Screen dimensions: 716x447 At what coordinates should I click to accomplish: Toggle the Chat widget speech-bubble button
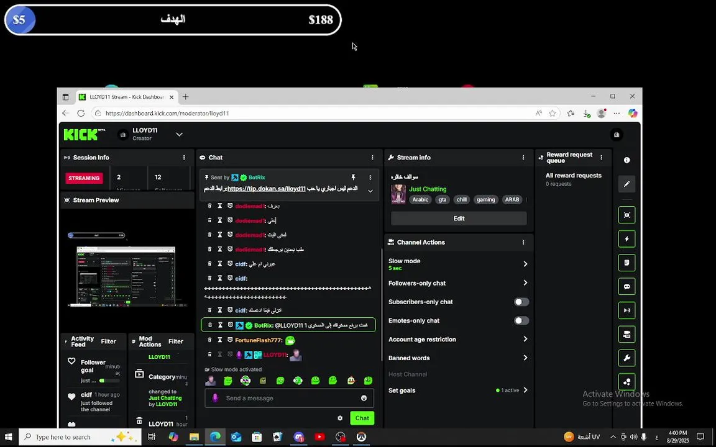coord(626,287)
